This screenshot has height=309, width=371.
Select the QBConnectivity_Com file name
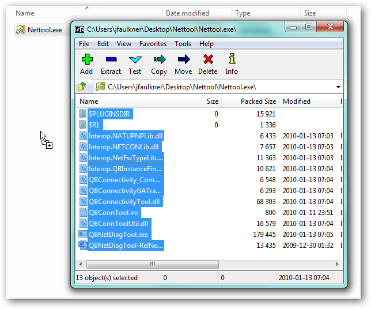[x=126, y=180]
